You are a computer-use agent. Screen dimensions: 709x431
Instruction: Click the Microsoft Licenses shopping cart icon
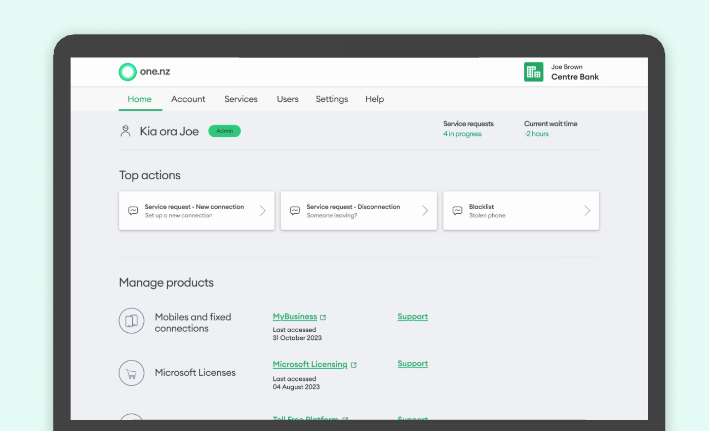(x=132, y=373)
